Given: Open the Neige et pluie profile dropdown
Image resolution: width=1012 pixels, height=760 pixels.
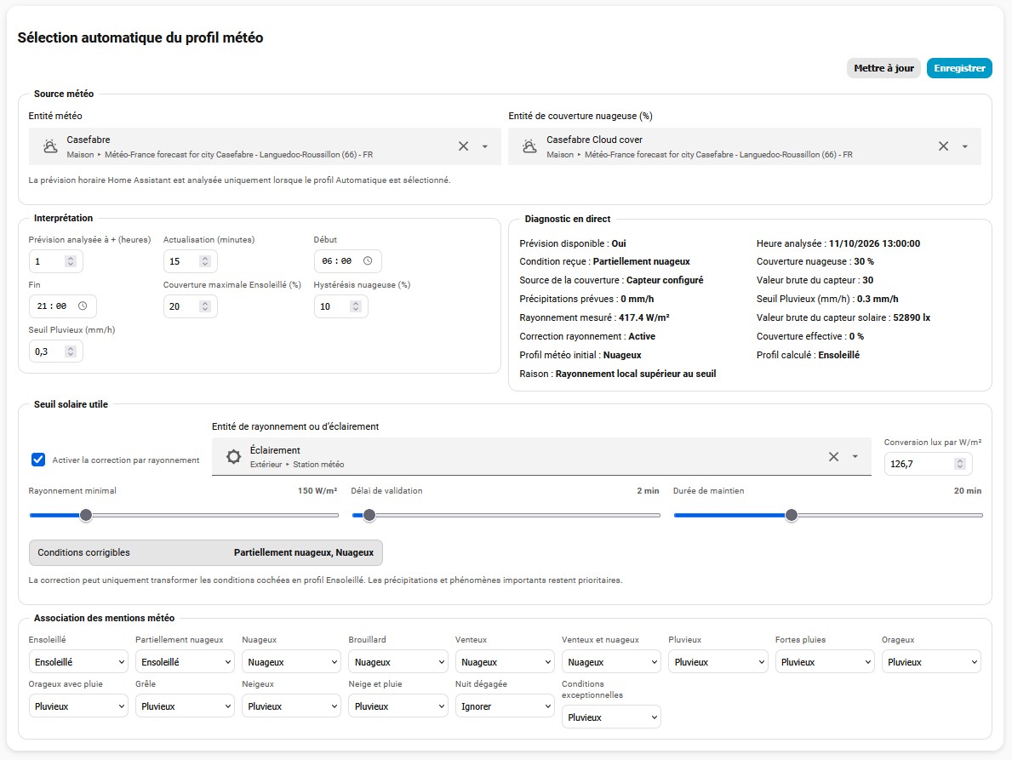Looking at the screenshot, I should [x=397, y=706].
